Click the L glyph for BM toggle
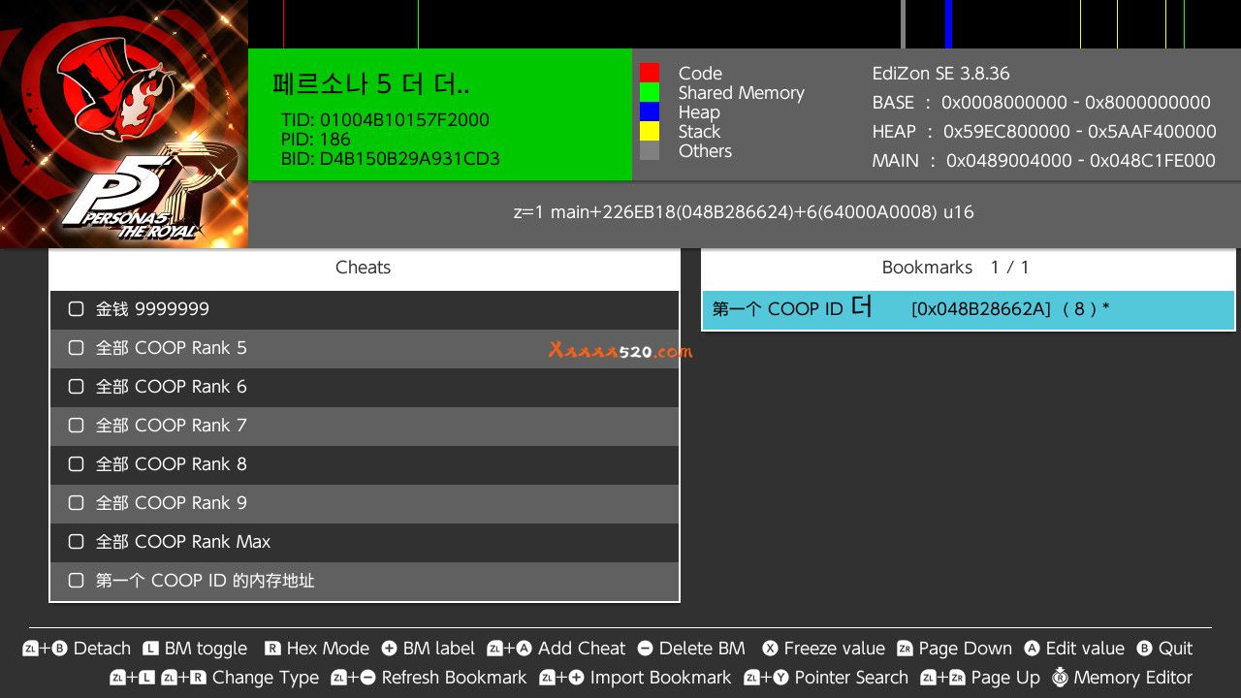 pos(150,649)
